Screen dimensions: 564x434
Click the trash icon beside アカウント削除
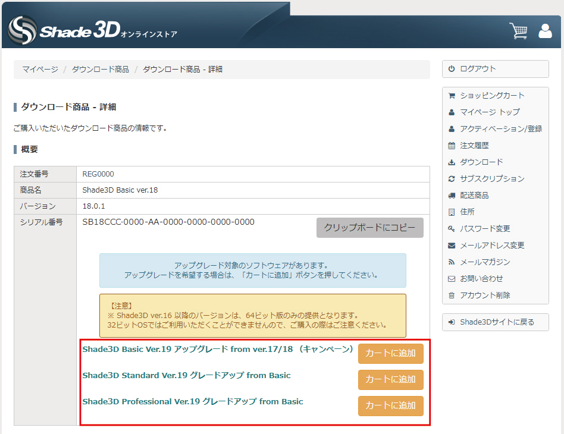point(452,295)
